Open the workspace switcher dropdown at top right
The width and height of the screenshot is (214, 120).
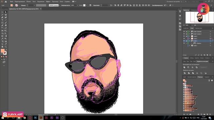coord(174,2)
